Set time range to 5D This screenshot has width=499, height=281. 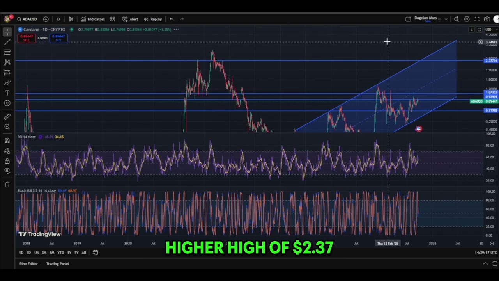28,253
